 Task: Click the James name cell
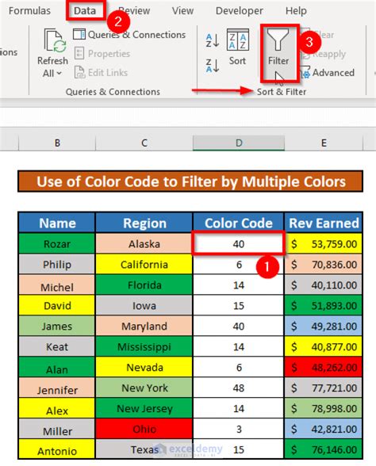tap(57, 326)
